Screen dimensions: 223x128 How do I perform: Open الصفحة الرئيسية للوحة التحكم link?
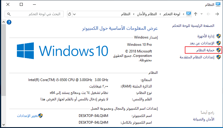(193, 26)
